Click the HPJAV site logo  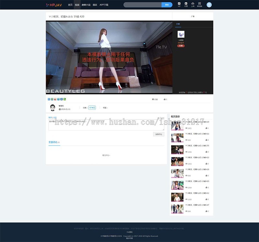click(x=53, y=4)
